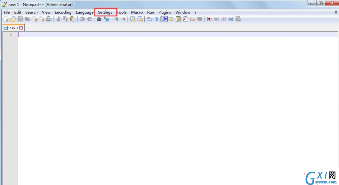Close the "new 1" tab with its red X
Screen dimensions: 339x185
[x=21, y=28]
